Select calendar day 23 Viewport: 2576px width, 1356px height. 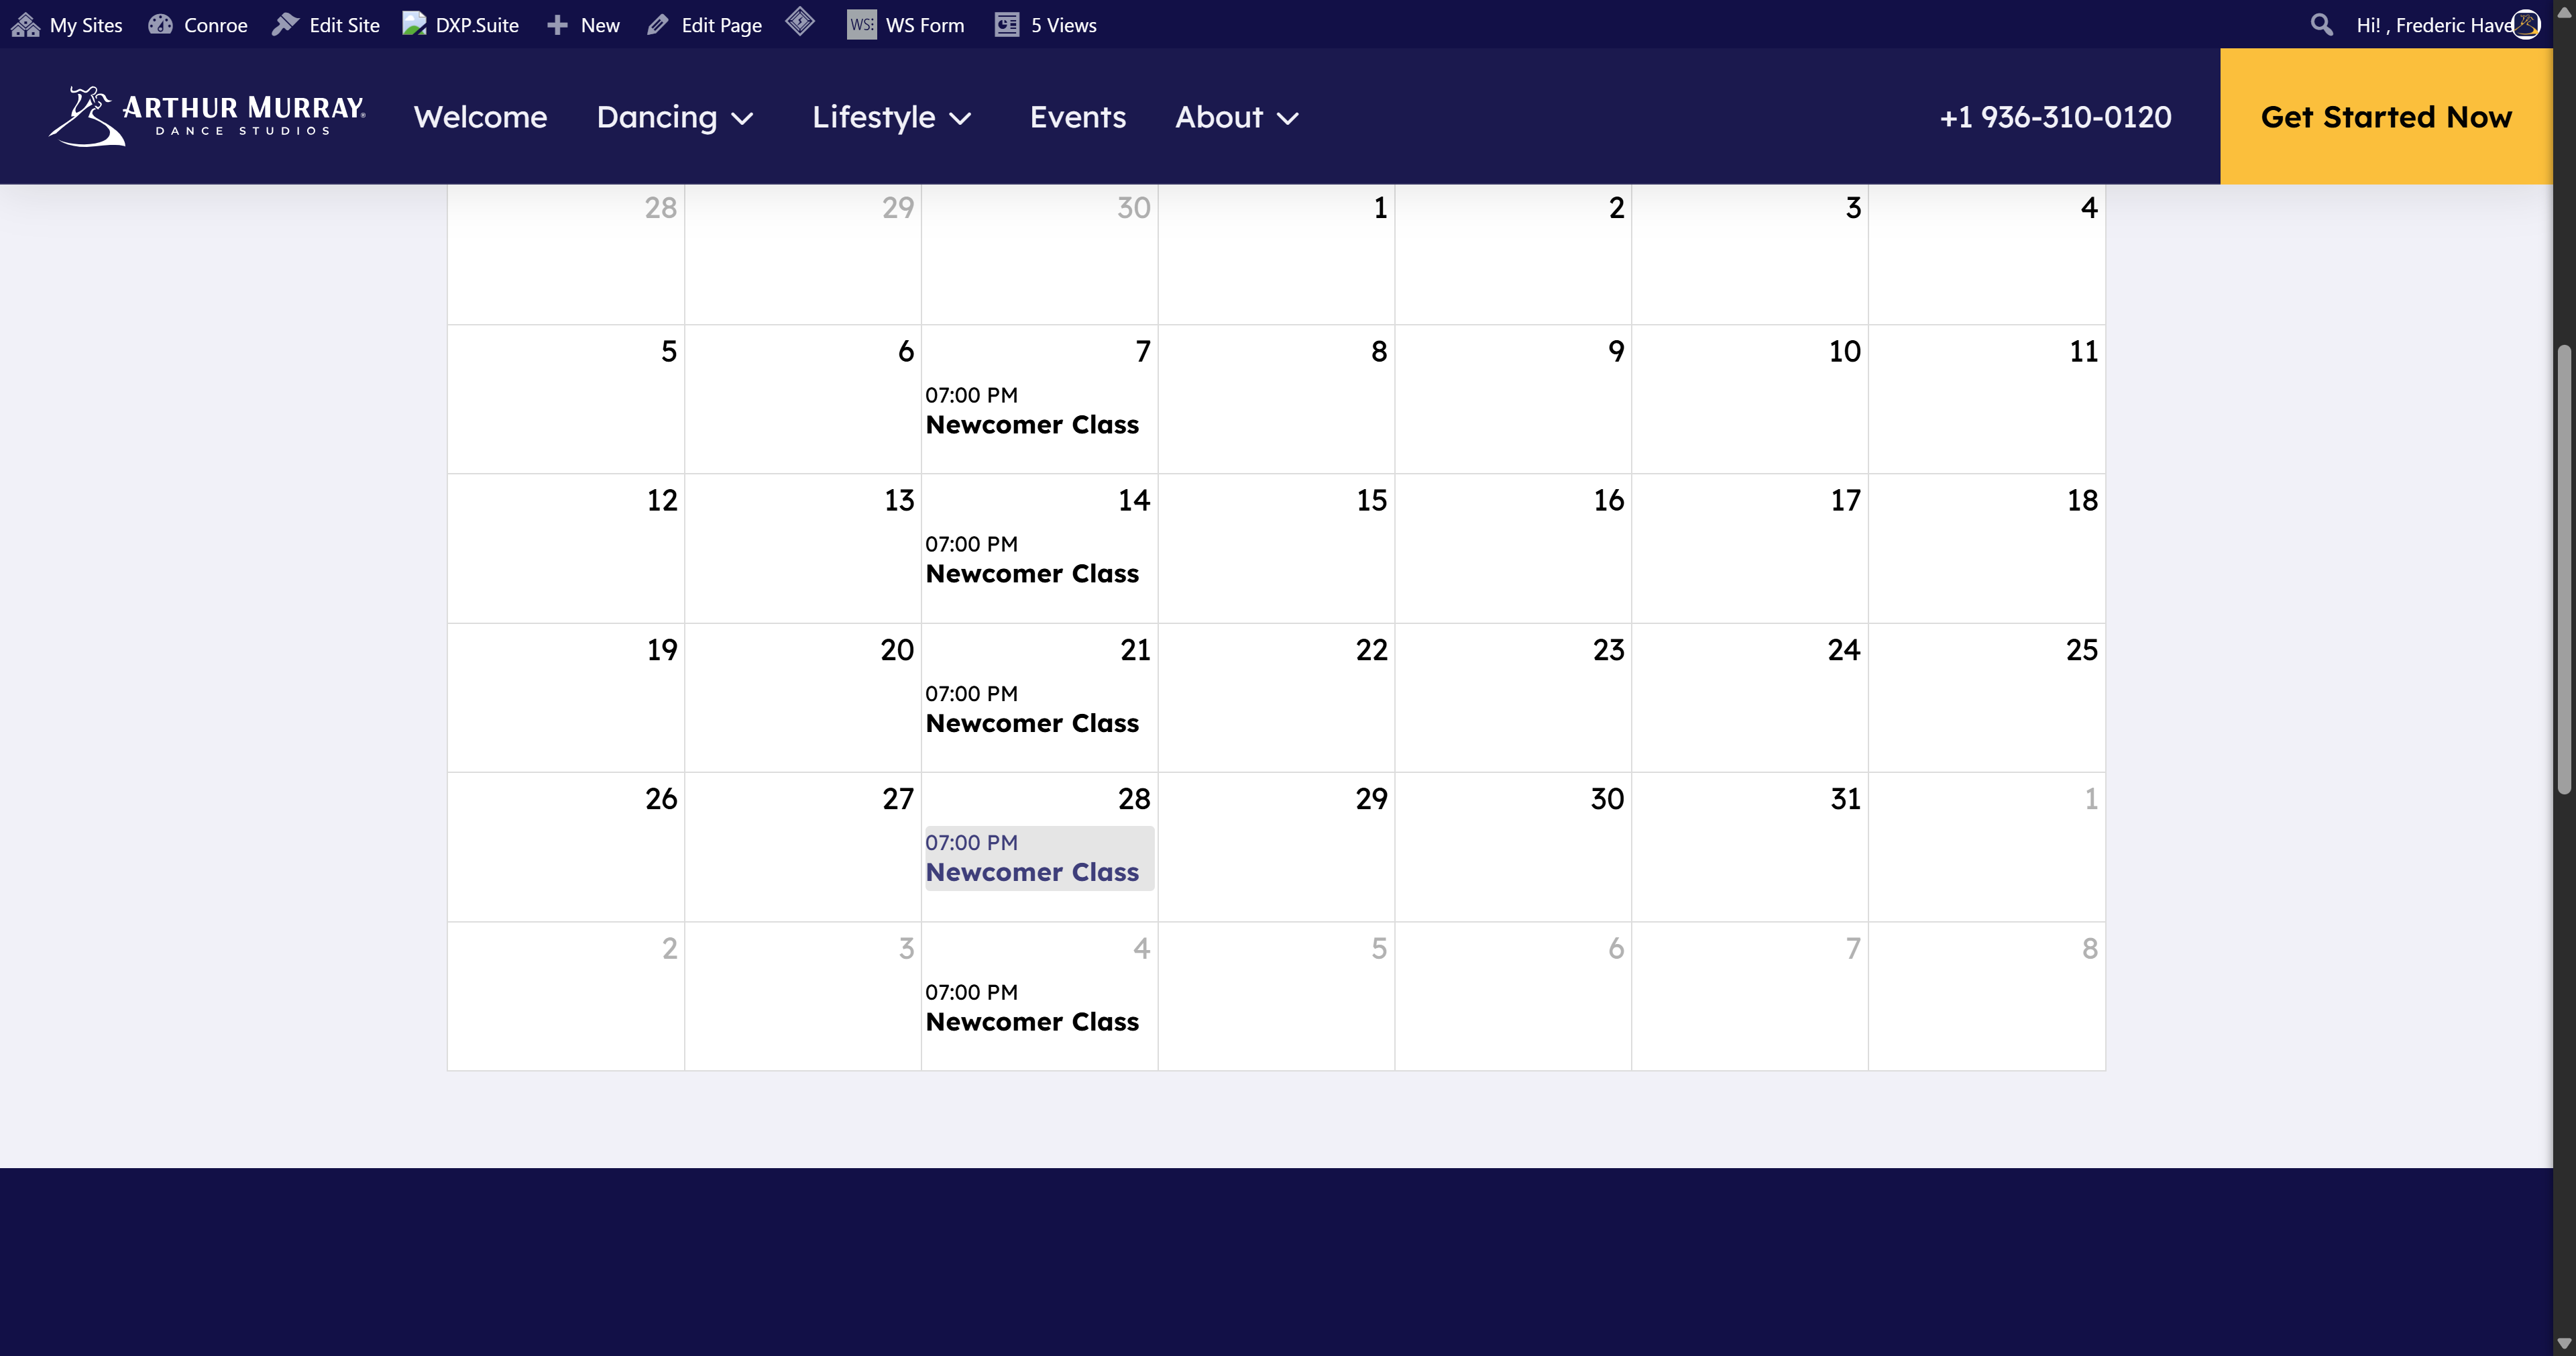pos(1608,649)
